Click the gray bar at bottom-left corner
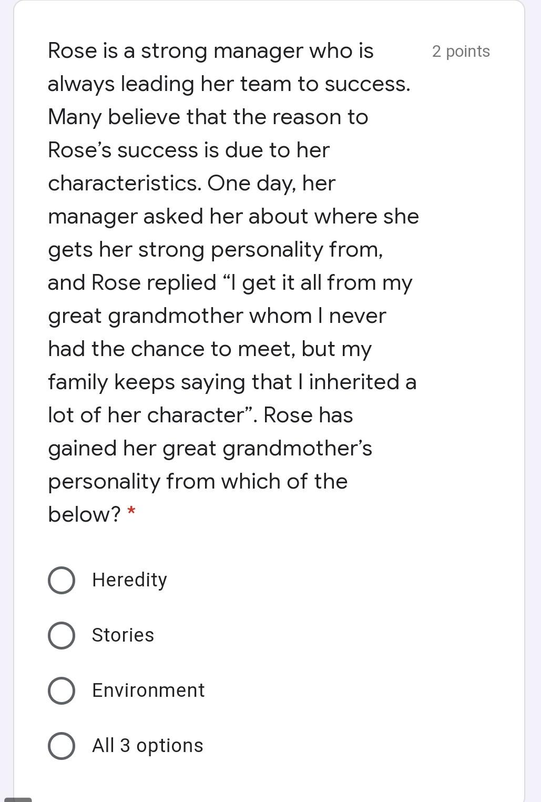Screen dimensions: 541x802 point(18,799)
